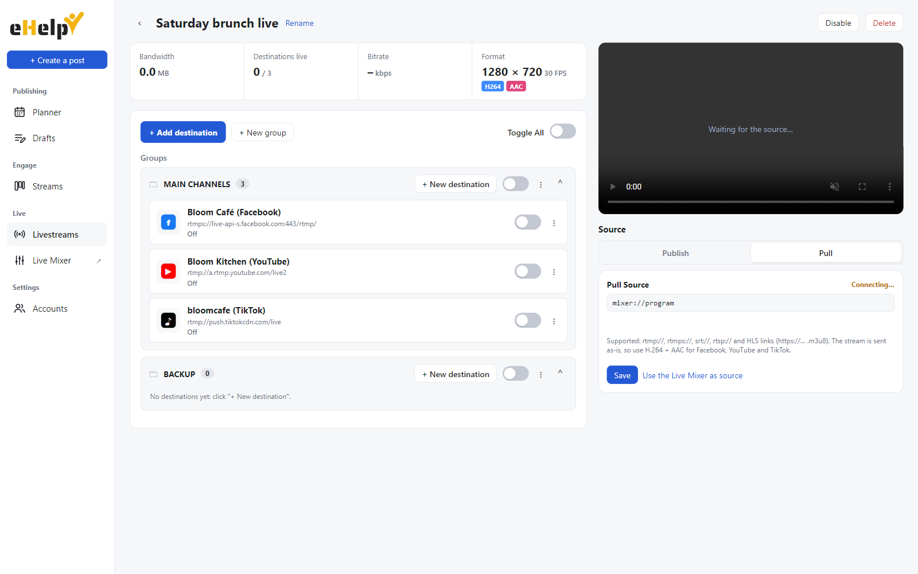Viewport: 918px width, 574px height.
Task: Click the TikTok icon for bloomcafe
Action: (x=168, y=320)
